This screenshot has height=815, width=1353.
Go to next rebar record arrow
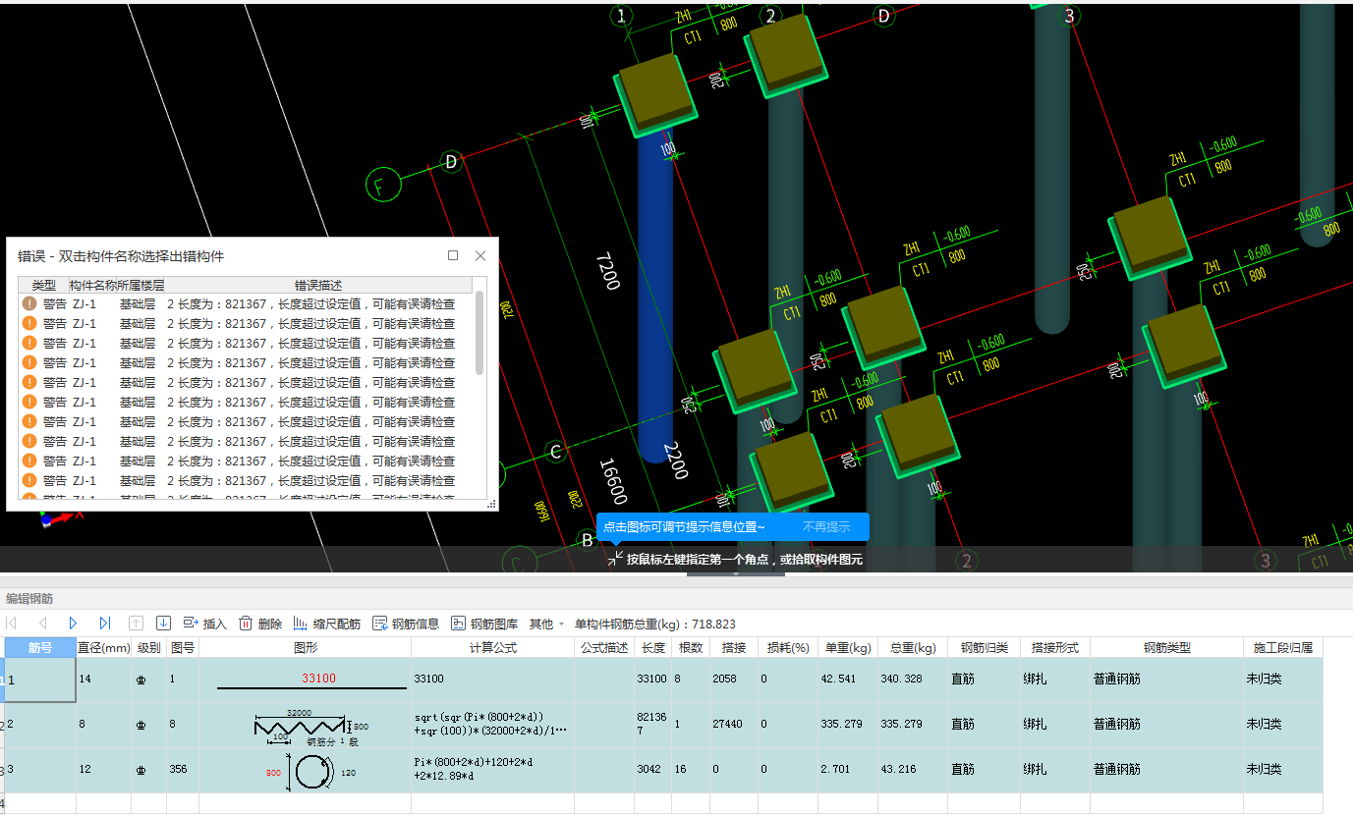coord(74,624)
